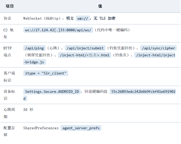Click the 配置存储 row label
The width and height of the screenshot is (181, 144).
coord(9,131)
